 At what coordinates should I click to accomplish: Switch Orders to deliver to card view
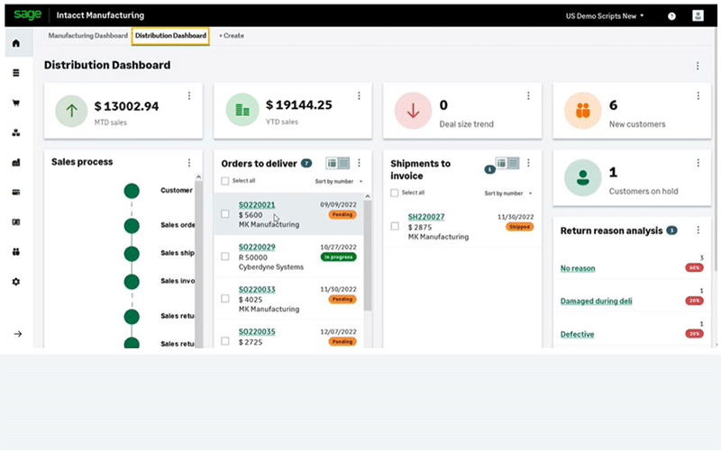tap(332, 163)
